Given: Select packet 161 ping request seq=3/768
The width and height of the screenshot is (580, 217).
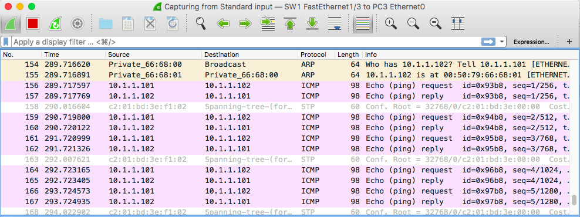Looking at the screenshot, I should (285, 138).
